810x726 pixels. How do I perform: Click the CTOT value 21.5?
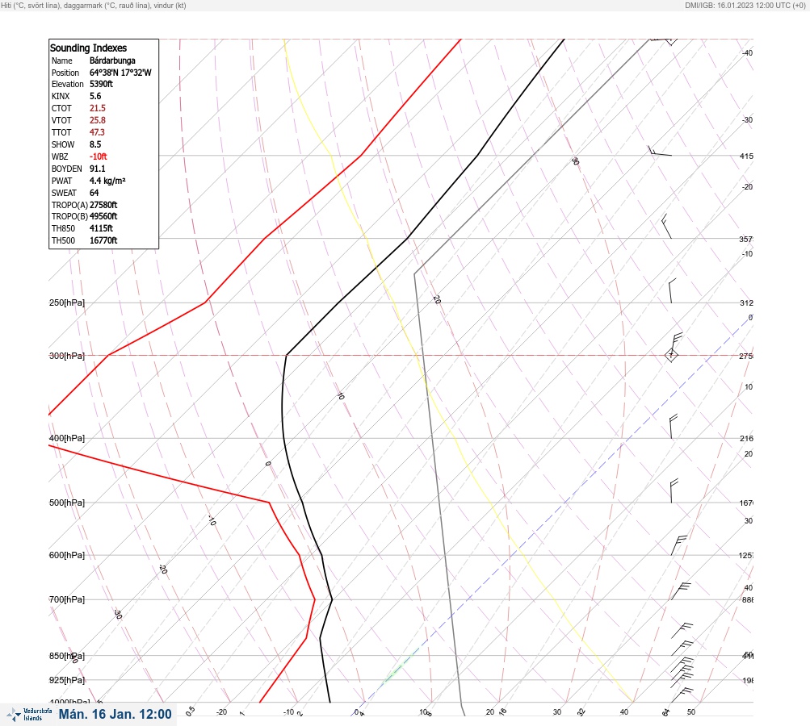point(97,108)
